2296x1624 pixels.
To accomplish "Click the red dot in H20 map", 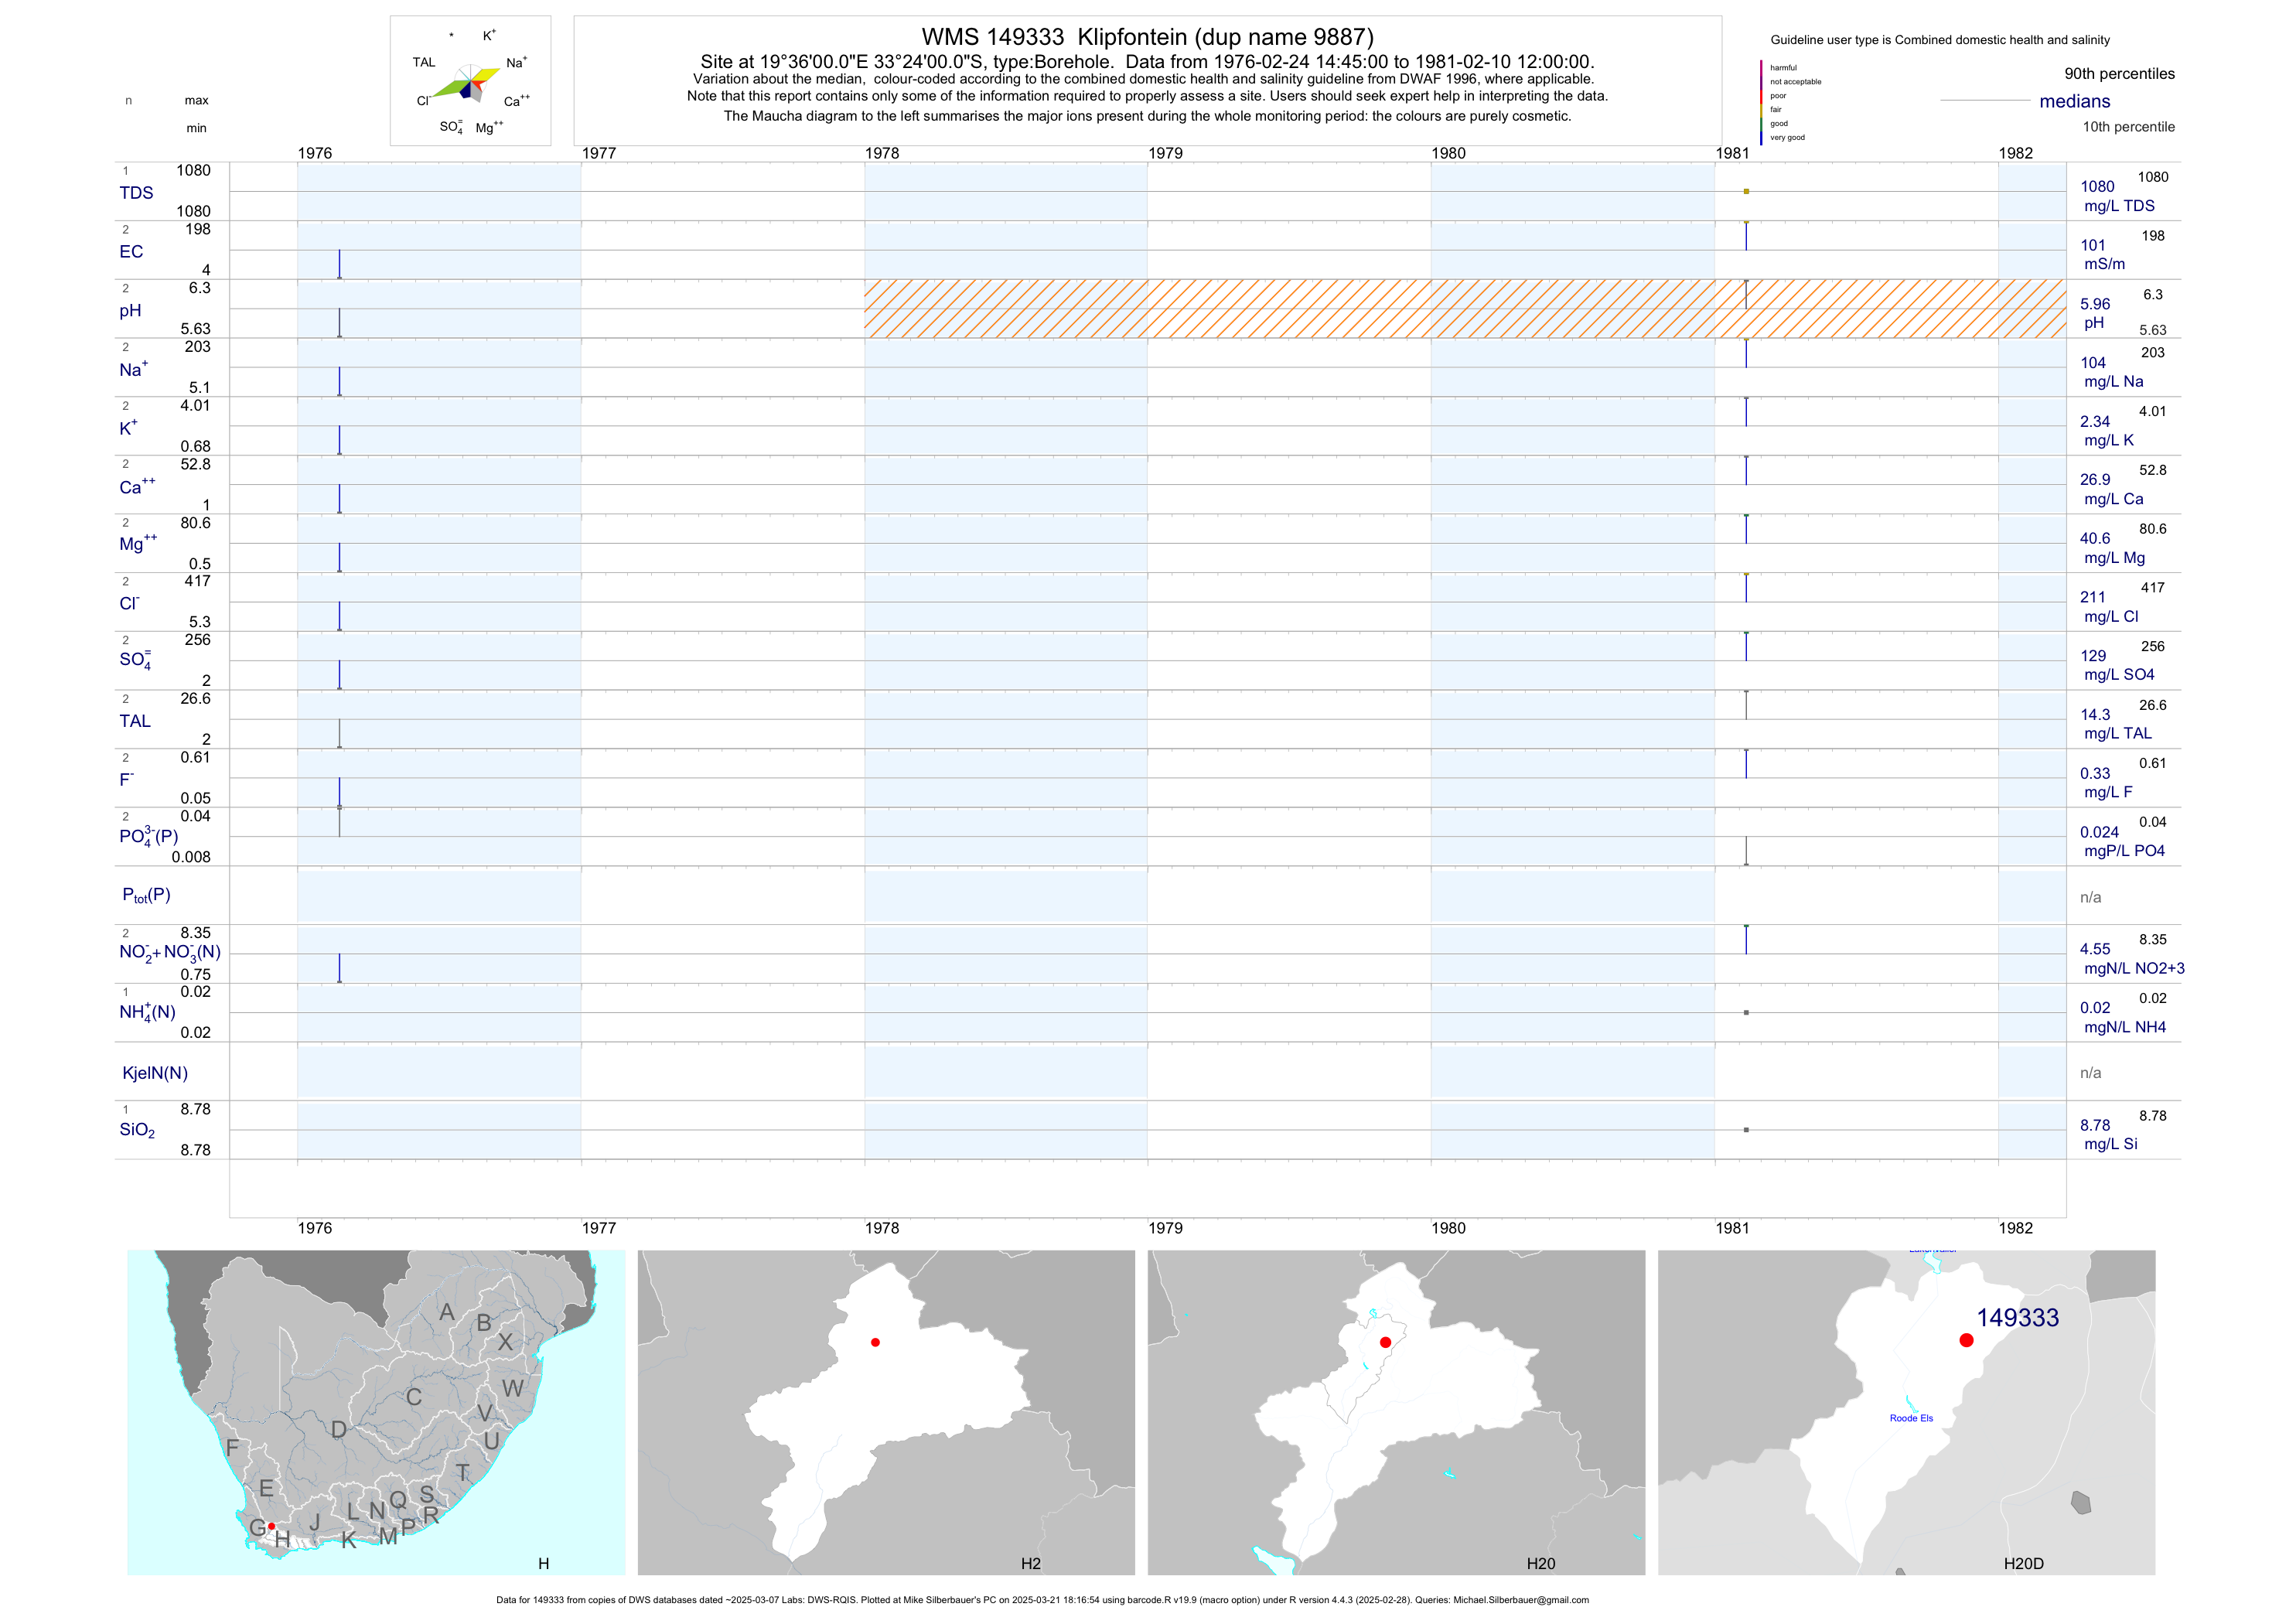I will pos(1385,1342).
